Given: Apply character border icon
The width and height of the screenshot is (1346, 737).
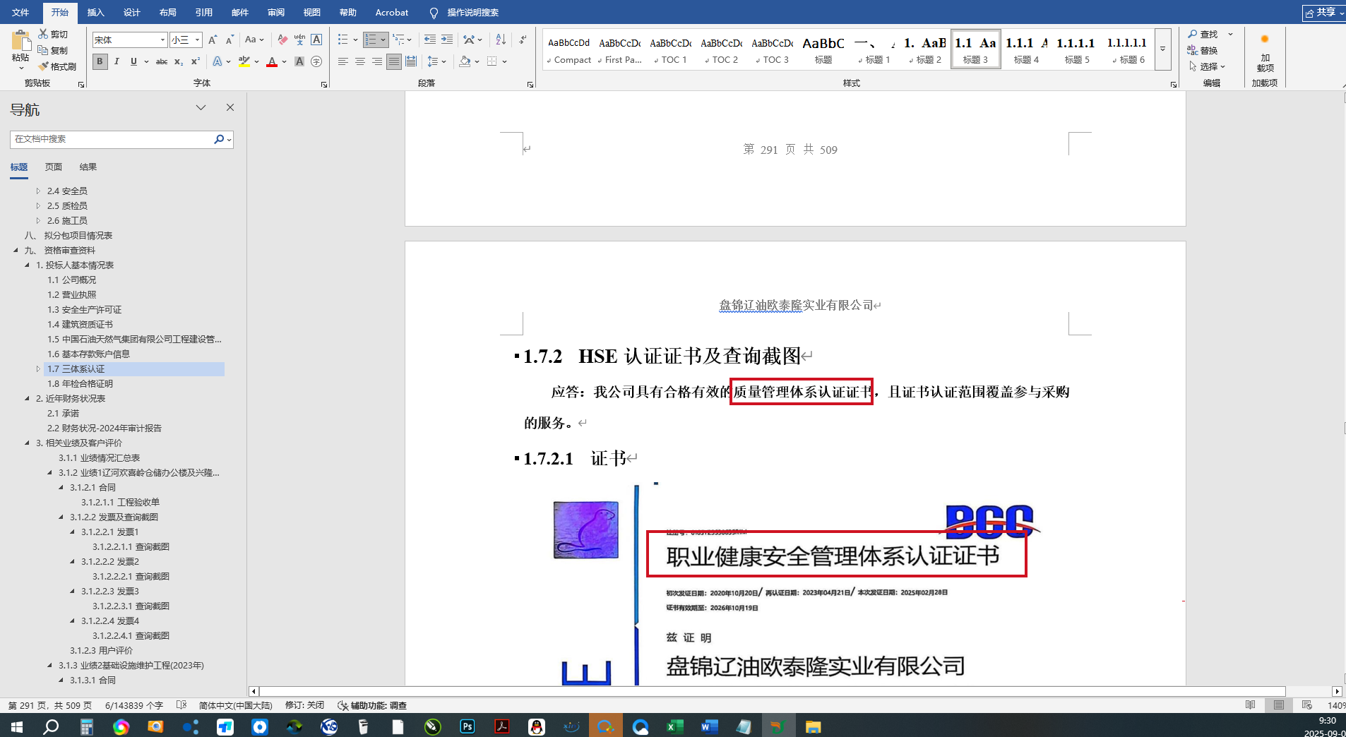Looking at the screenshot, I should pos(316,40).
